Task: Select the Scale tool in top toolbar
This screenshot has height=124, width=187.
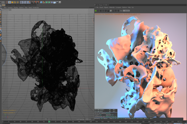Action: (x=12, y=2)
